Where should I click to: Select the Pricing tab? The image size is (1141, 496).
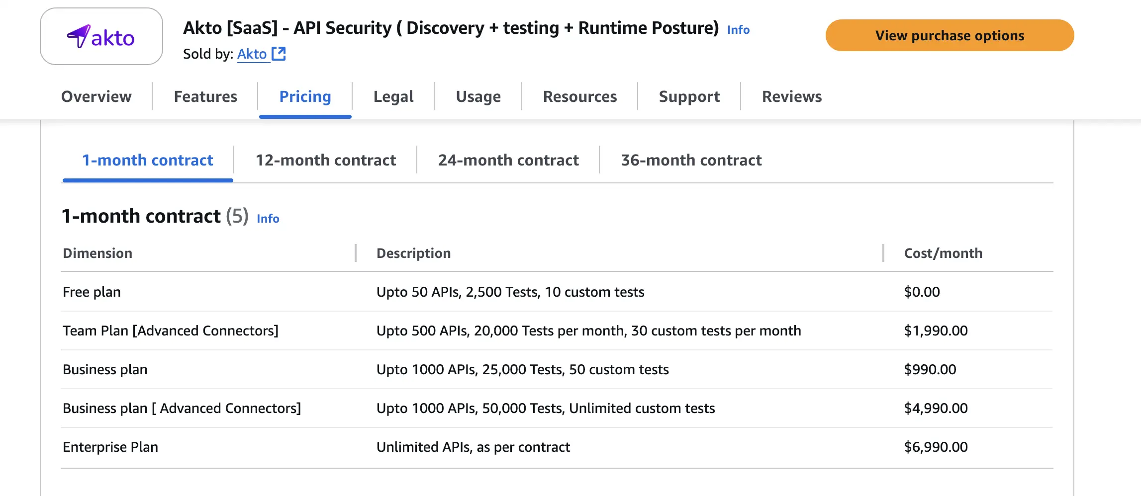pos(305,96)
